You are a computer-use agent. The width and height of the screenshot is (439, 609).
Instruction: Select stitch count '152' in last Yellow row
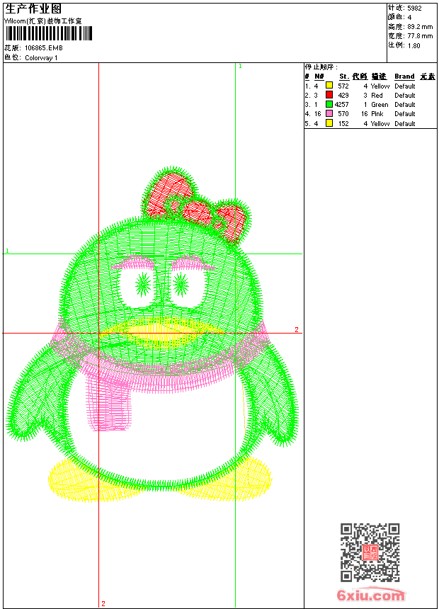343,123
